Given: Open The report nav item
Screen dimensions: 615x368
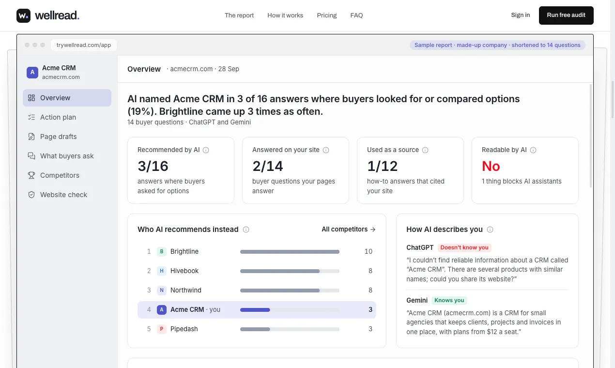Looking at the screenshot, I should point(239,15).
